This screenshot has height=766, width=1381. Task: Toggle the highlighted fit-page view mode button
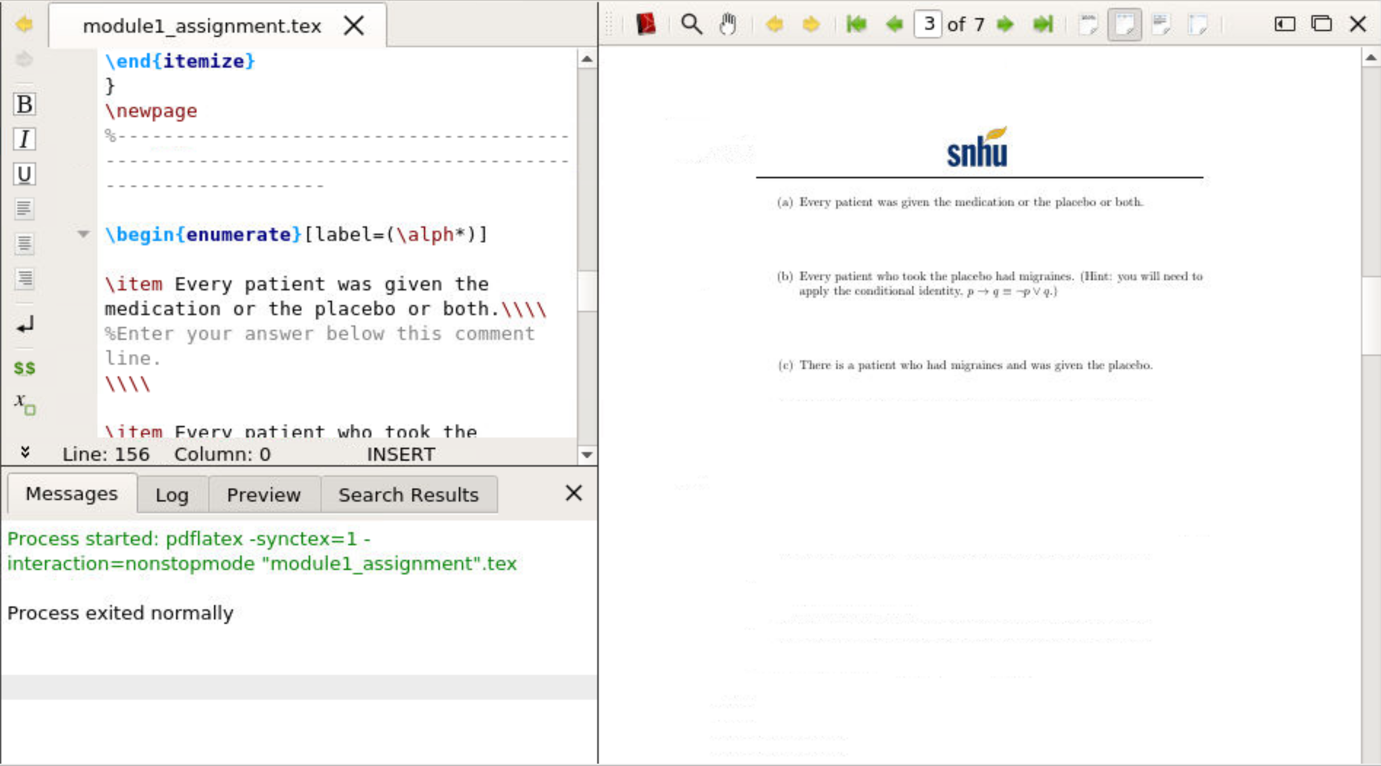tap(1124, 24)
